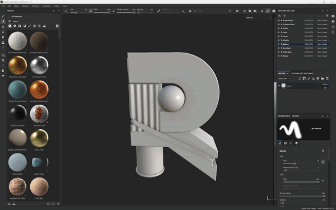Image resolution: width=336 pixels, height=210 pixels.
Task: Toggle visibility of R.Elastic texture set
Action: [279, 29]
